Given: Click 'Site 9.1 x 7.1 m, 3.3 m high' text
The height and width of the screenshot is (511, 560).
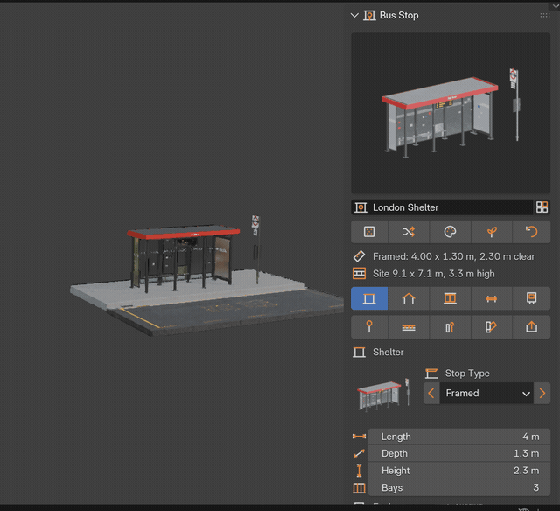Looking at the screenshot, I should pos(434,274).
